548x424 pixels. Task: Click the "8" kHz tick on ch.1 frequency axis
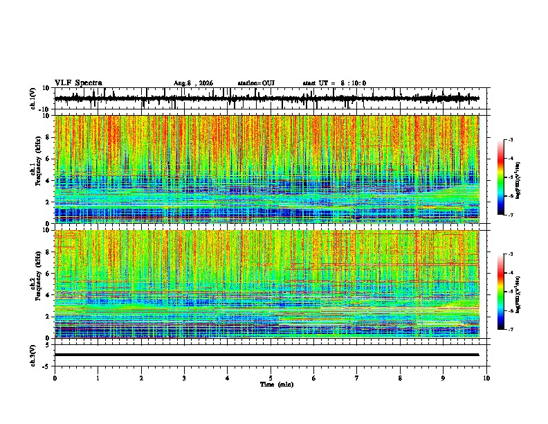48,137
